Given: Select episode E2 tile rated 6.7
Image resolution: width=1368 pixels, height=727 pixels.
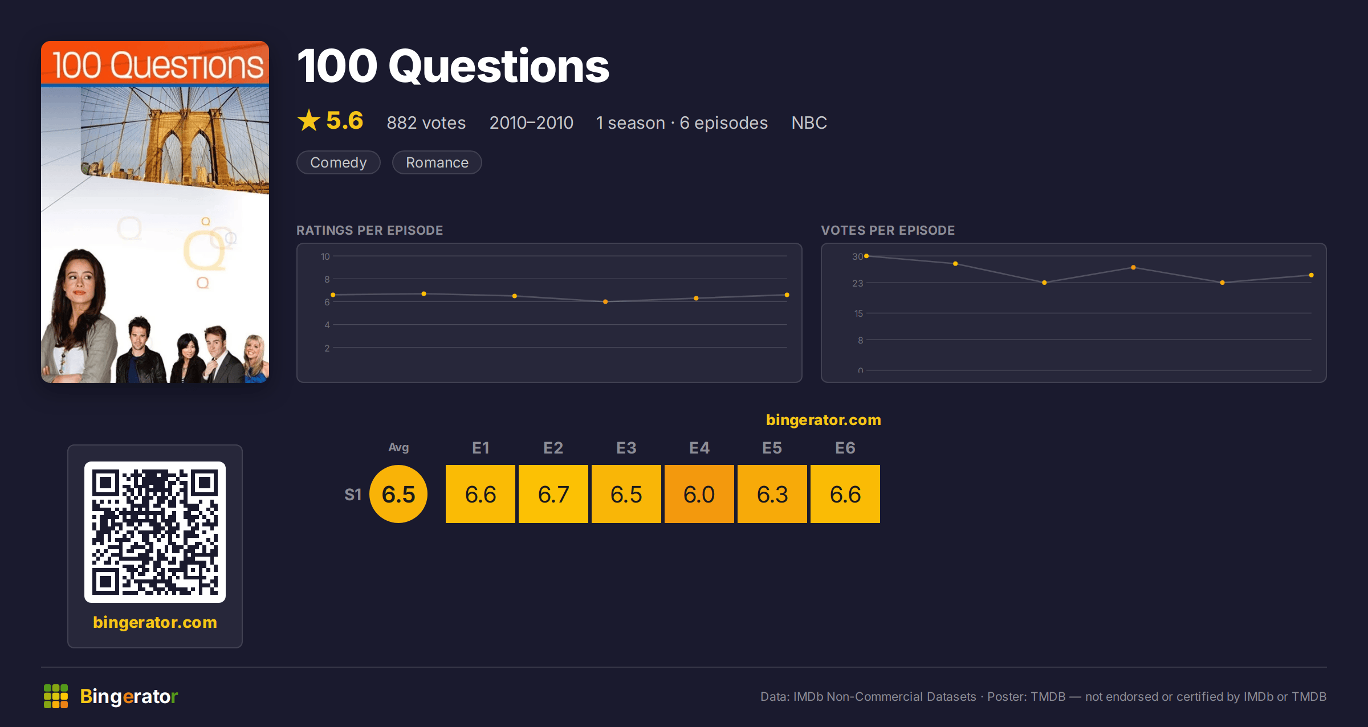Looking at the screenshot, I should (x=553, y=494).
